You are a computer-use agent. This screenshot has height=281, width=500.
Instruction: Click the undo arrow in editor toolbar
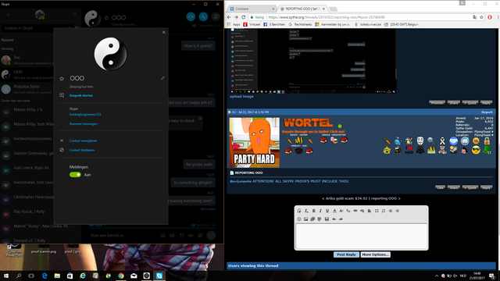pos(334,219)
